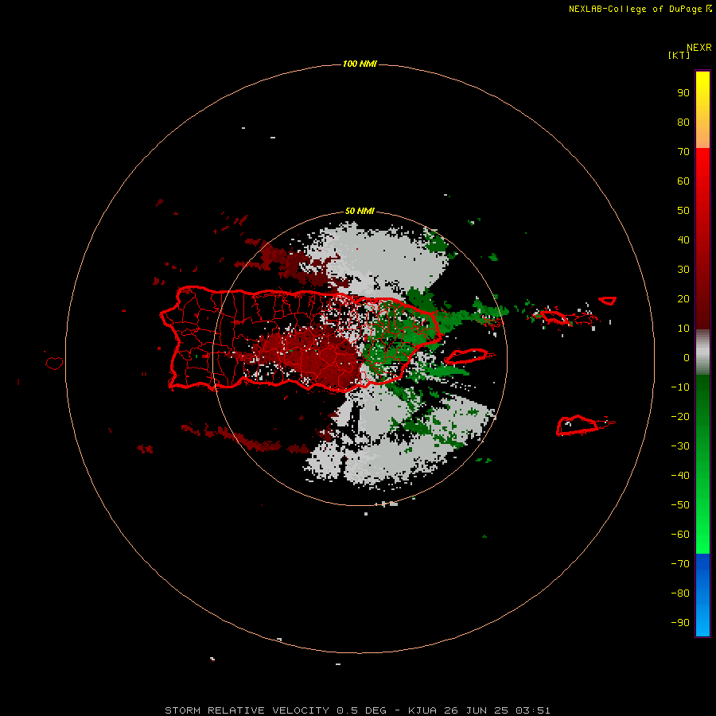Pick the light blue band near -90
The image size is (716, 716).
point(702,623)
